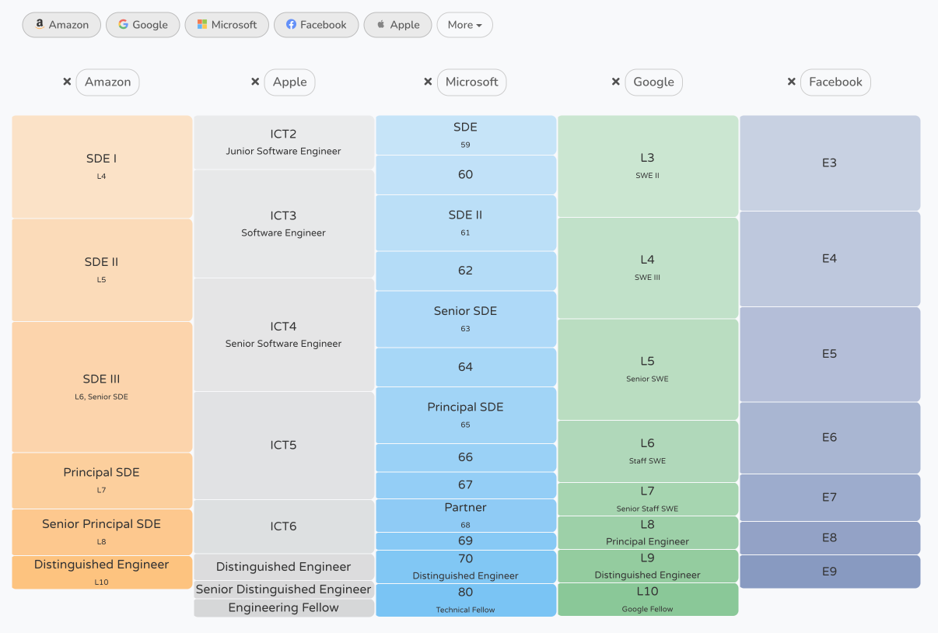The width and height of the screenshot is (938, 633).
Task: Select Google L6 Staff SWE block
Action: pyautogui.click(x=648, y=451)
